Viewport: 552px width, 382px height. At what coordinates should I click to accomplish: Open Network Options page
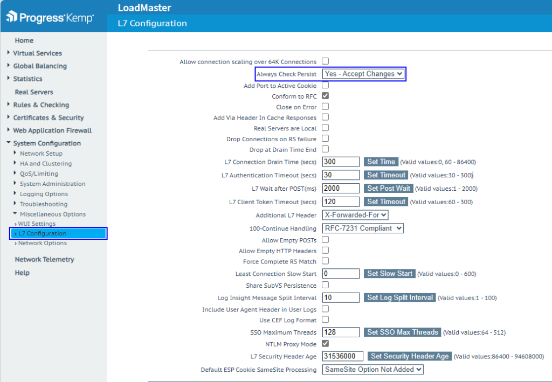coord(42,243)
